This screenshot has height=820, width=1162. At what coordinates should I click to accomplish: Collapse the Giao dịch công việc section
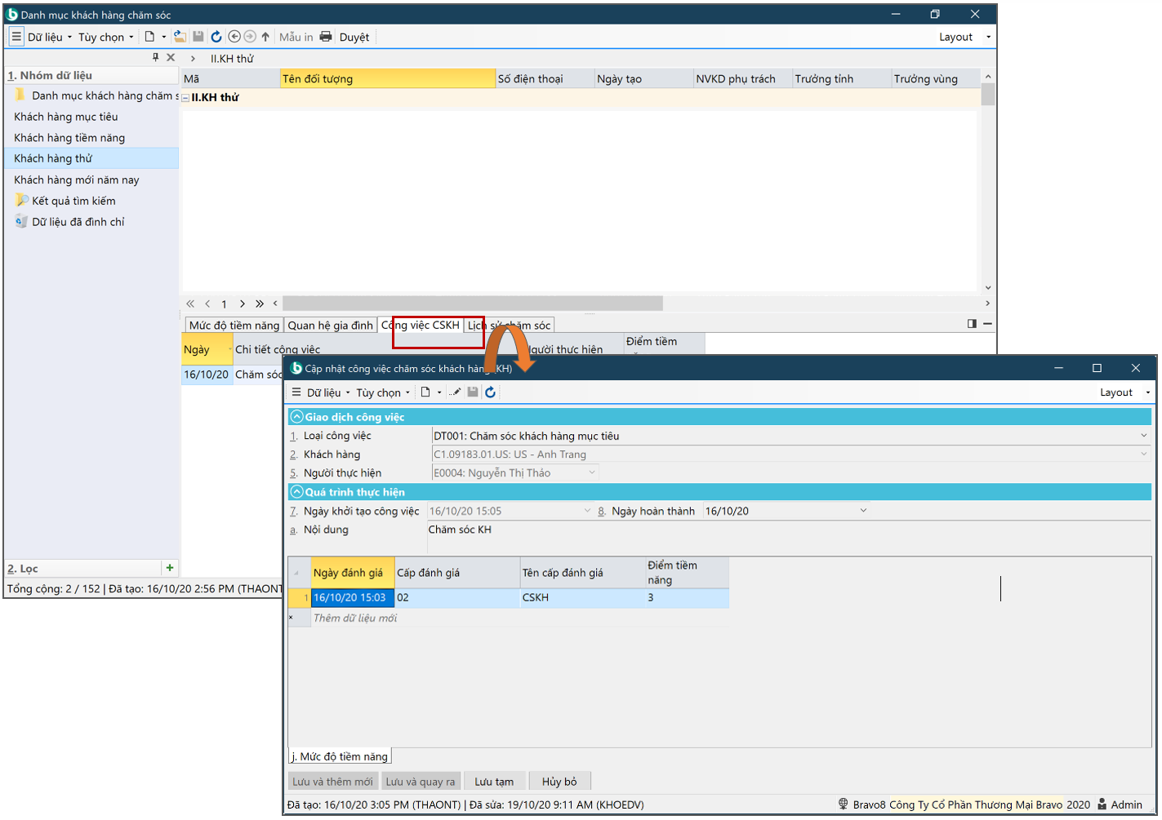297,417
